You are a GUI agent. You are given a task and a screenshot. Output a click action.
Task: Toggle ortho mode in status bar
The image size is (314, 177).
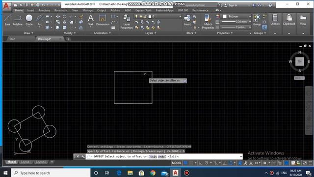201,163
